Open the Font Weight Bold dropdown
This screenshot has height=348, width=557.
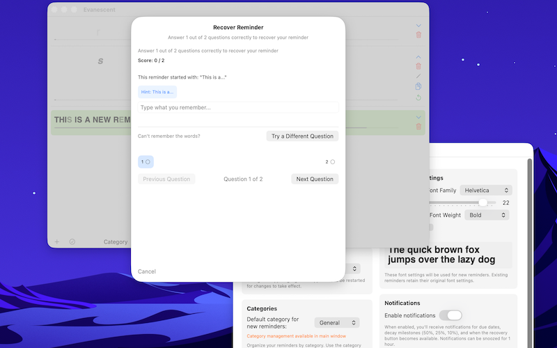[487, 215]
